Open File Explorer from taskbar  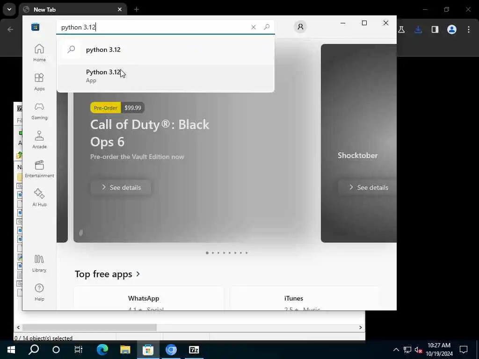pyautogui.click(x=125, y=350)
